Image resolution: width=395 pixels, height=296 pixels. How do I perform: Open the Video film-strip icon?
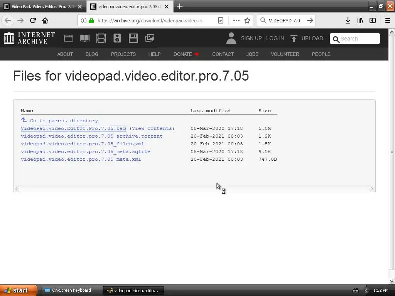[x=101, y=38]
